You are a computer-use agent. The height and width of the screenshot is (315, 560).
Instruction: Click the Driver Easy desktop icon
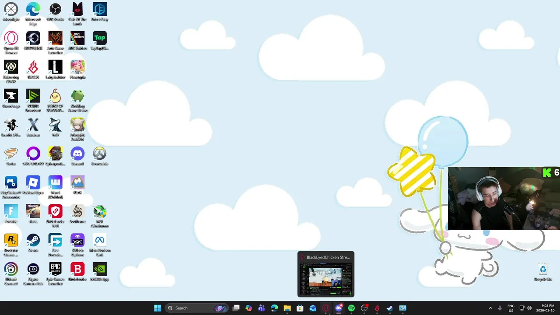coord(100,12)
